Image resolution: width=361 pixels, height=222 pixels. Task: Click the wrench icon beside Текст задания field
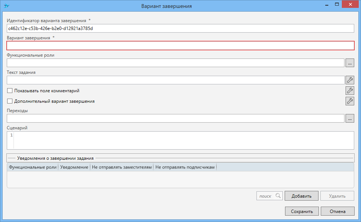[350, 80]
